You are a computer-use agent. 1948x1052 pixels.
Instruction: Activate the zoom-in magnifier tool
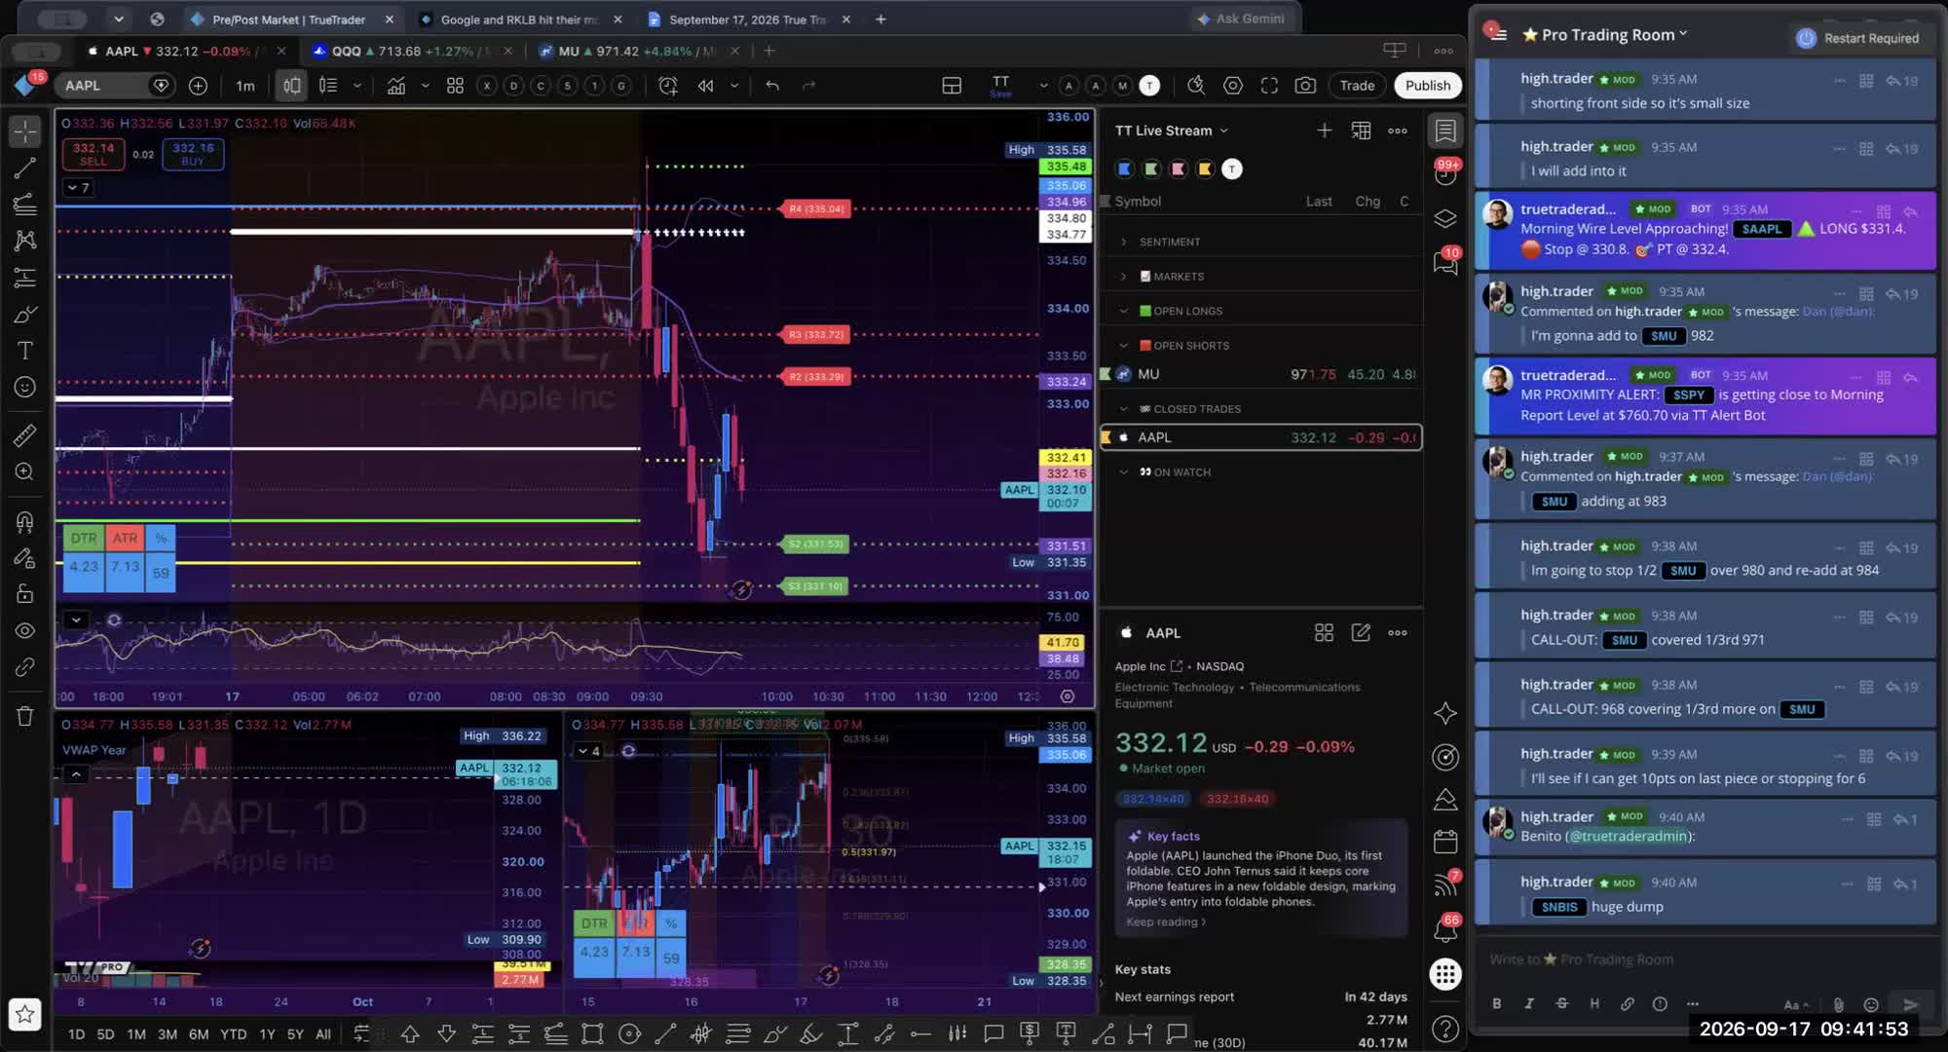pyautogui.click(x=24, y=472)
